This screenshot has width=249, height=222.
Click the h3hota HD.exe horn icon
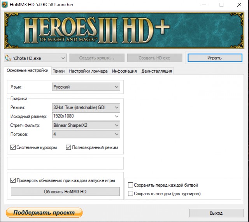(x=8, y=58)
